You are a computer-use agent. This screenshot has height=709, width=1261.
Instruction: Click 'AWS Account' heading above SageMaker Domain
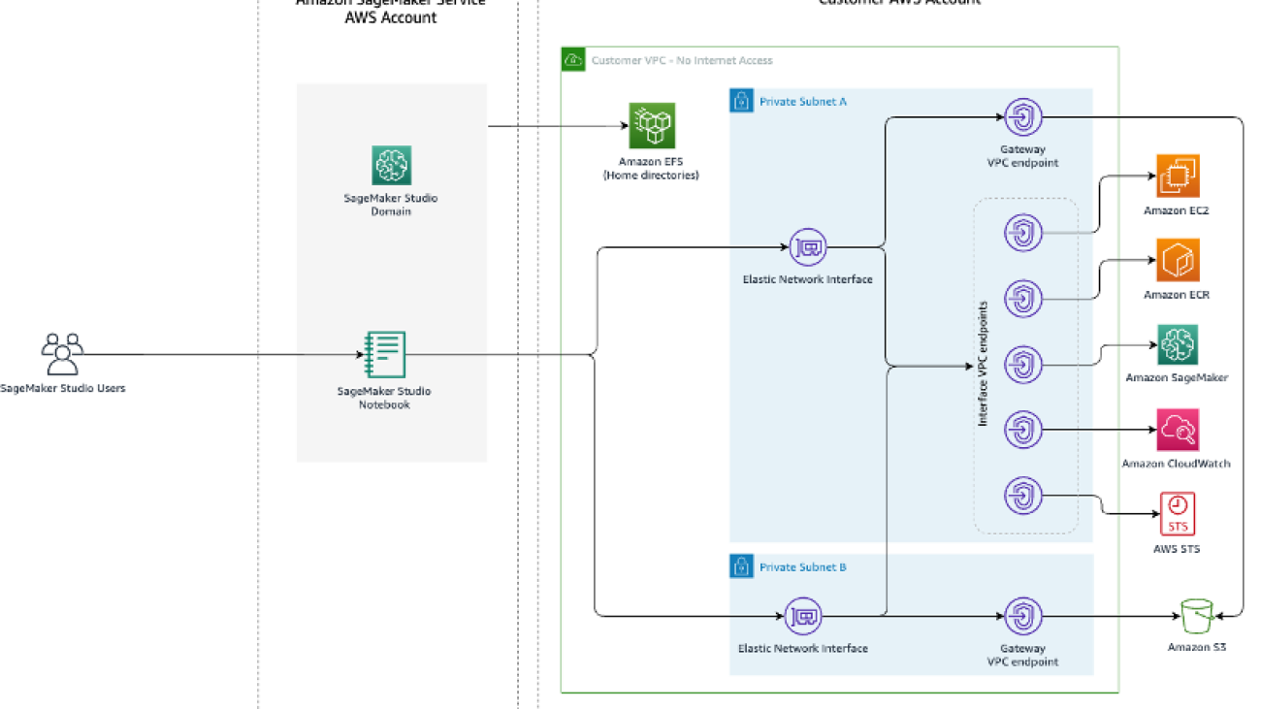click(x=391, y=17)
